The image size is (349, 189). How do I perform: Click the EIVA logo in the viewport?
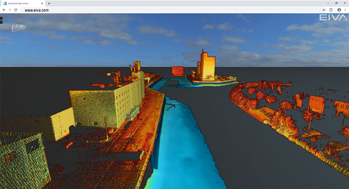(x=332, y=18)
